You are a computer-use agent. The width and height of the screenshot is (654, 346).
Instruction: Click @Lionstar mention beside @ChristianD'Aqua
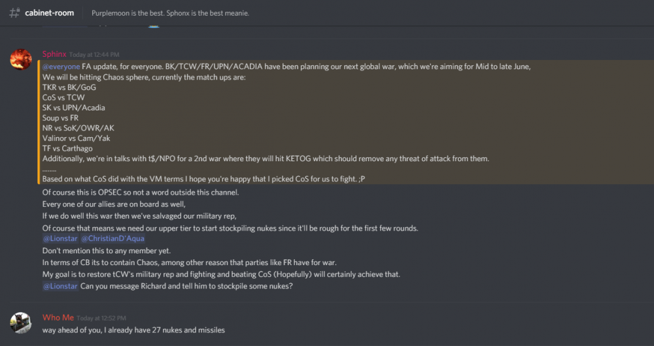60,239
